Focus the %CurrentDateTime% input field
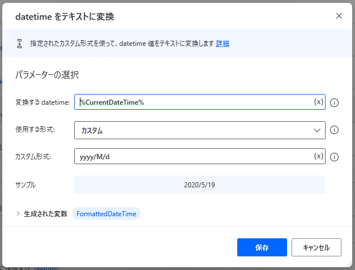Image resolution: width=355 pixels, height=270 pixels. [x=194, y=102]
